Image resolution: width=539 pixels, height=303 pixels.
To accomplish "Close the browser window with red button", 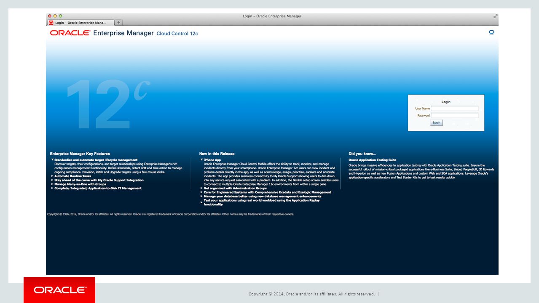I will [50, 16].
